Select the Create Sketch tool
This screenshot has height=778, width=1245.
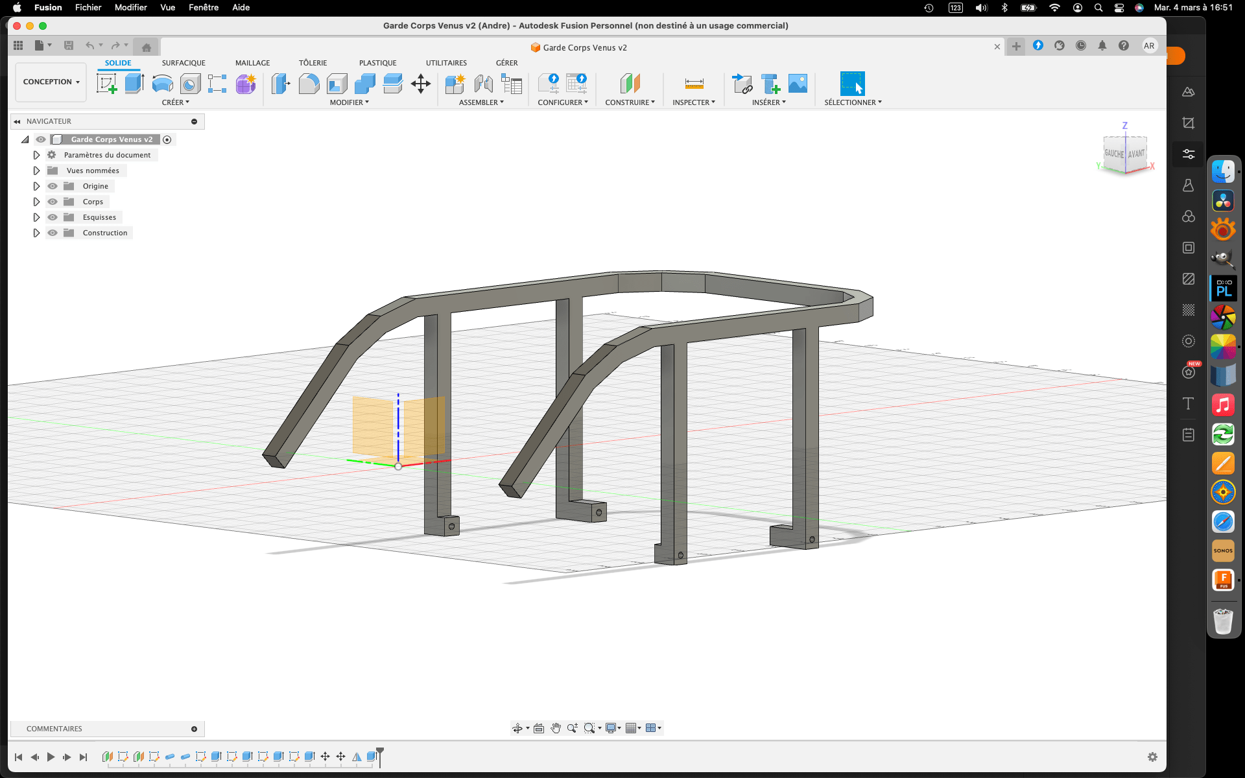click(106, 84)
